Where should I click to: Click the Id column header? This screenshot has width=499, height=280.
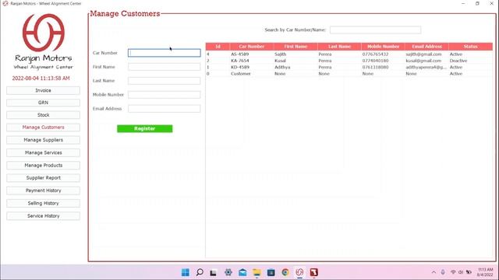pos(218,47)
